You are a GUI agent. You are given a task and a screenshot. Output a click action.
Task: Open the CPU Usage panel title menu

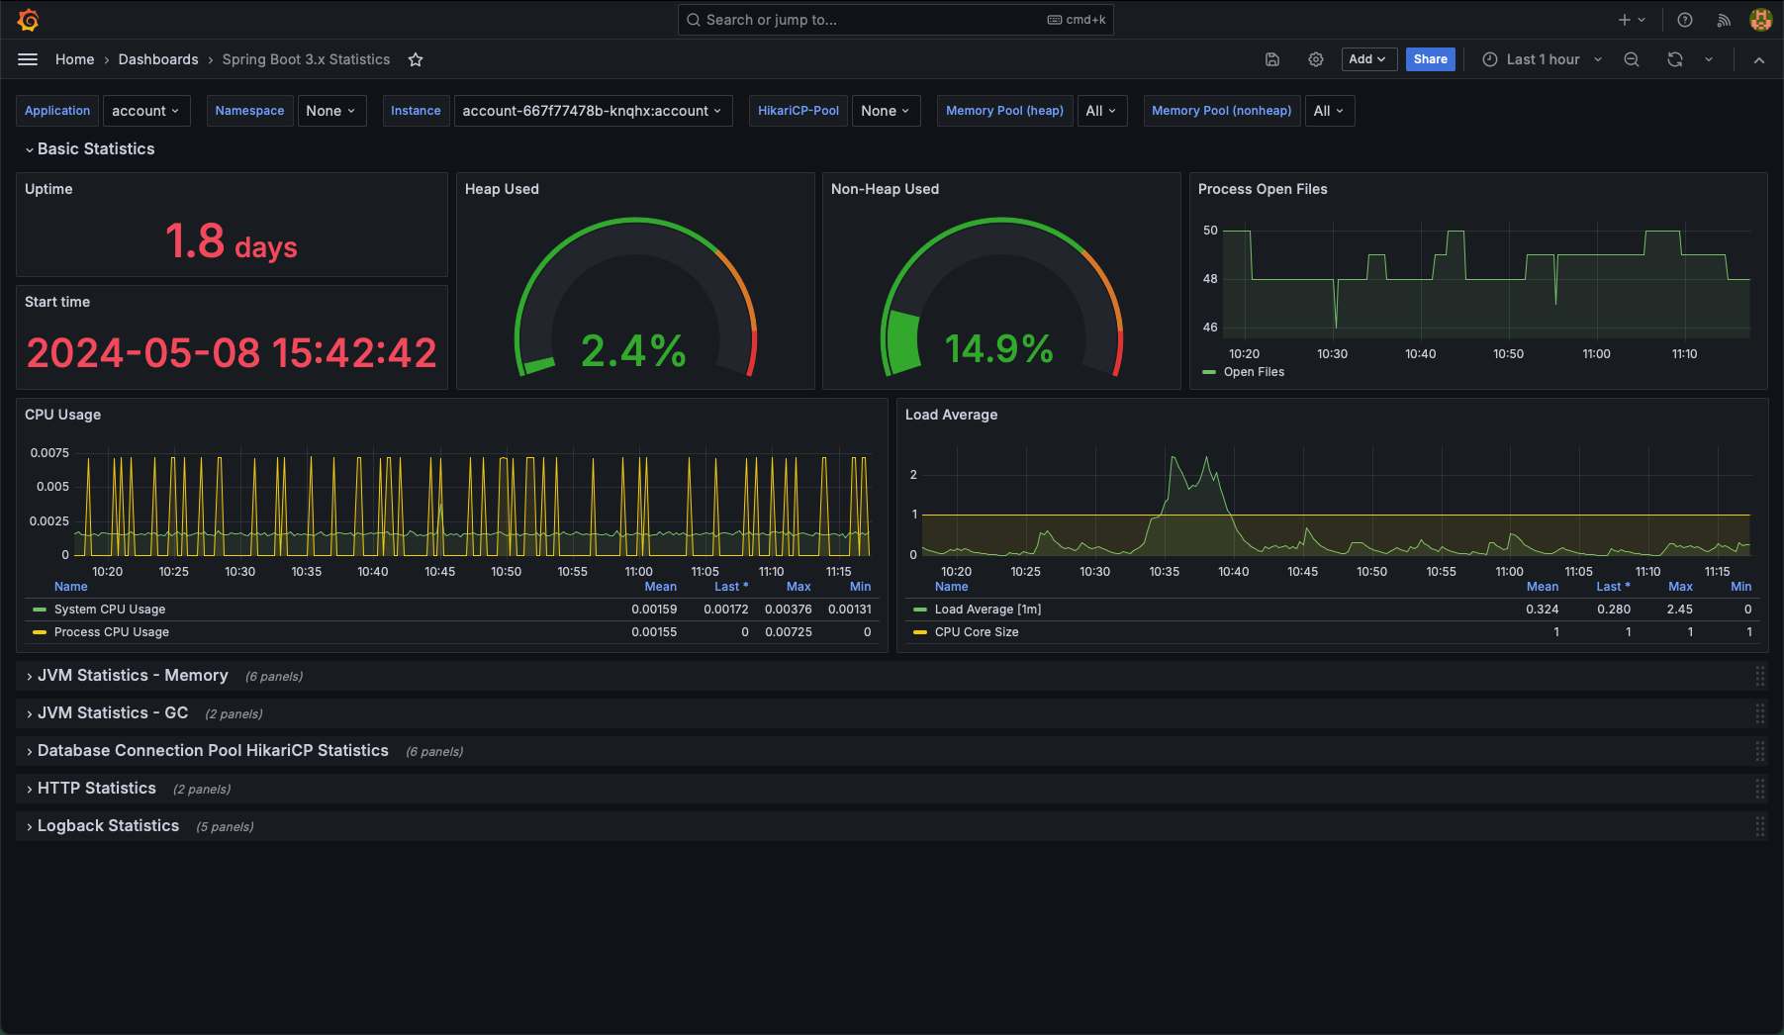[x=62, y=415]
